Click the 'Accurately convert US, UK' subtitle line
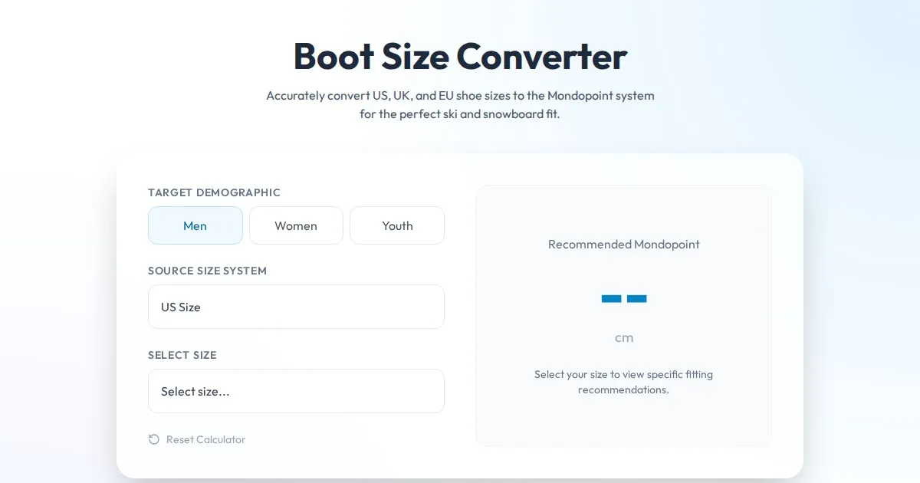The height and width of the screenshot is (483, 920). tap(460, 96)
